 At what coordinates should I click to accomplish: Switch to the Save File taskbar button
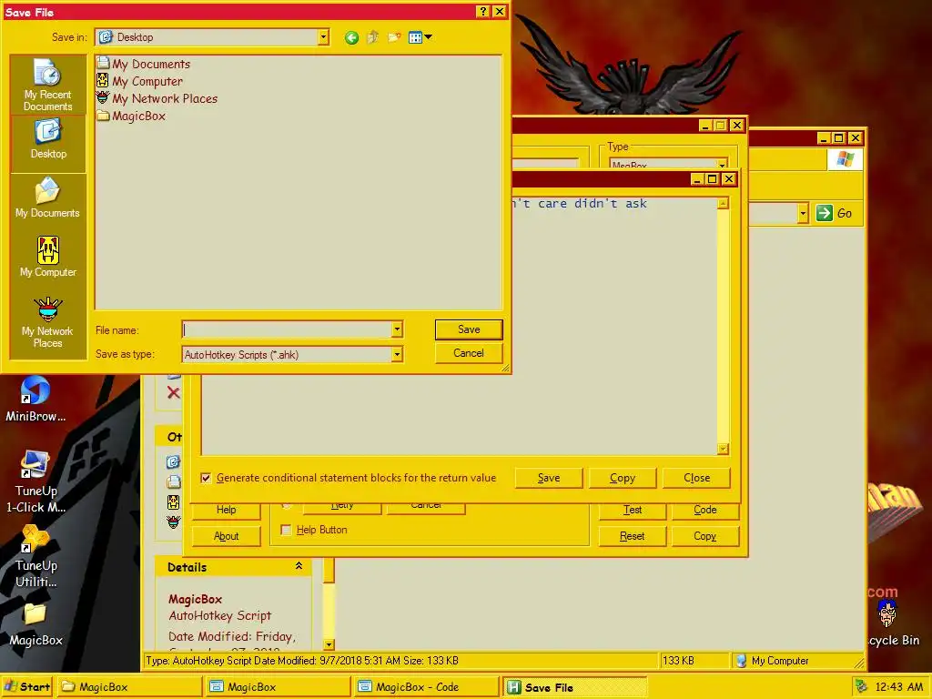[574, 686]
